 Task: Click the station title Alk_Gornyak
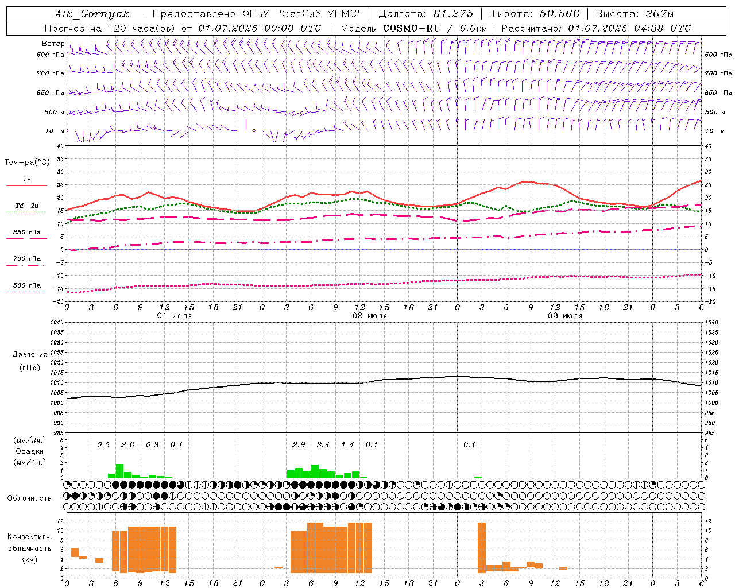(x=92, y=14)
